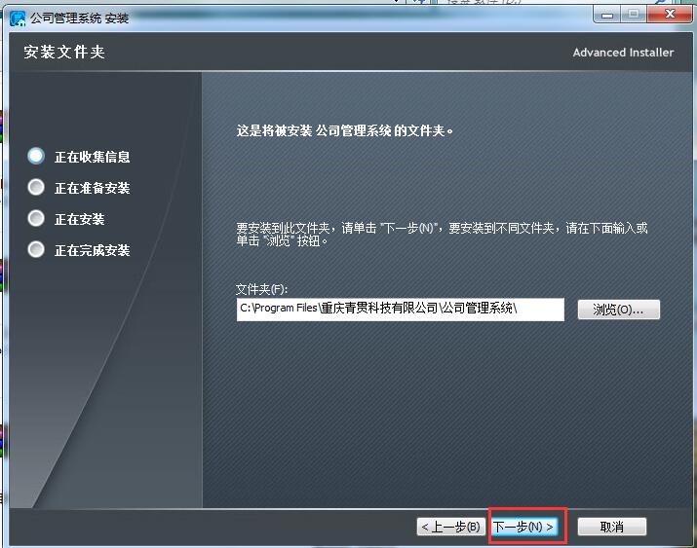697x548 pixels.
Task: Click the Advanced Installer label in header
Action: pyautogui.click(x=622, y=53)
